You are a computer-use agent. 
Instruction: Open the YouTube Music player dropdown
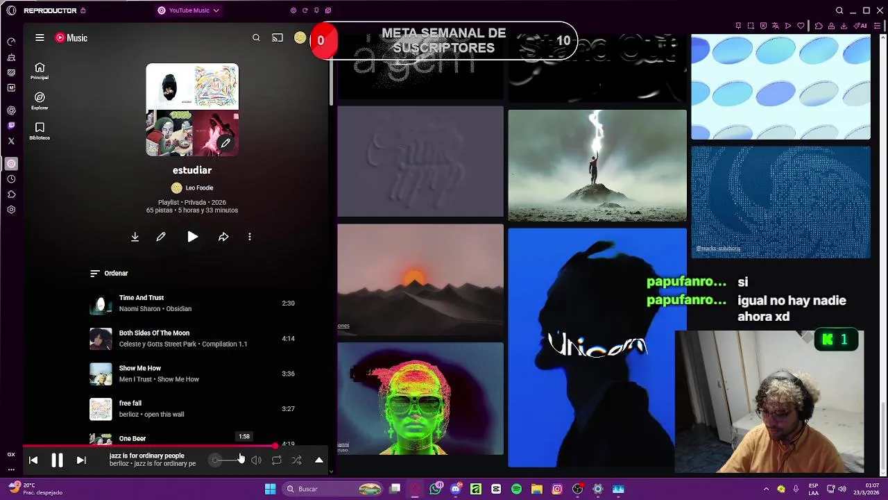[x=189, y=10]
